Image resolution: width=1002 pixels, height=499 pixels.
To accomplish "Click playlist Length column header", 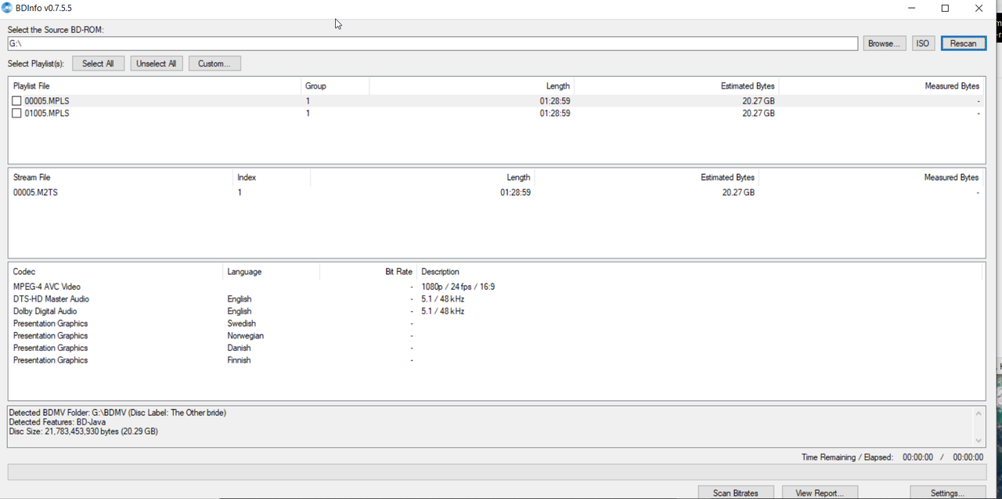I will (471, 86).
